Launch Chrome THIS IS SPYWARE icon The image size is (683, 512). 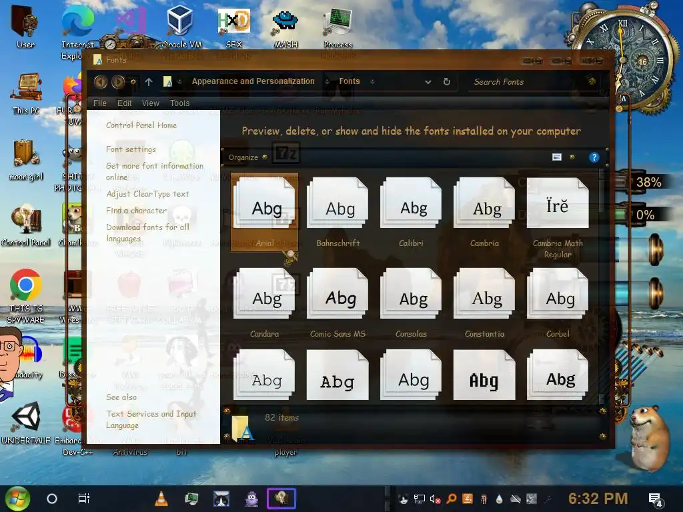tap(26, 296)
